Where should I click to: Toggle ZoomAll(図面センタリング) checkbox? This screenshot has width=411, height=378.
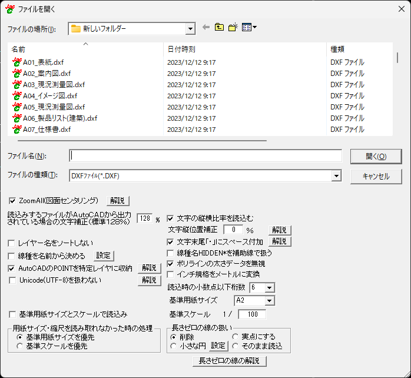coord(13,201)
